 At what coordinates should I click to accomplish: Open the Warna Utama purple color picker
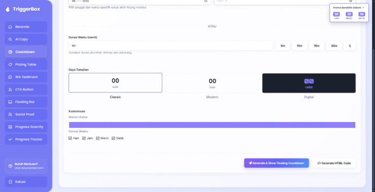tap(212, 125)
